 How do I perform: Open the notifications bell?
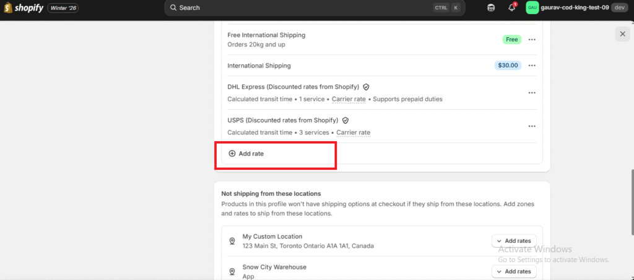(511, 8)
